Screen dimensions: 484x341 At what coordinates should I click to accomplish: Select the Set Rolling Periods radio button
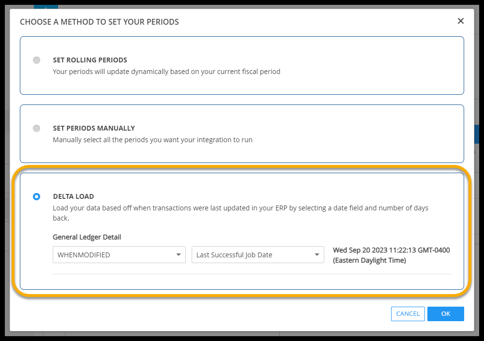click(37, 60)
